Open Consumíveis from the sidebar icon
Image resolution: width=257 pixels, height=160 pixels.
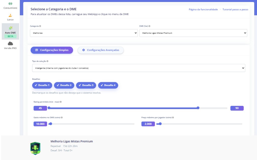click(x=10, y=4)
